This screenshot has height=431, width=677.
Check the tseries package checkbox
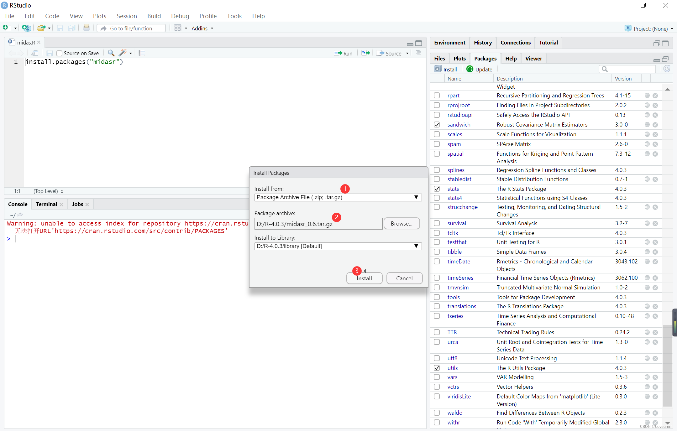click(x=437, y=316)
